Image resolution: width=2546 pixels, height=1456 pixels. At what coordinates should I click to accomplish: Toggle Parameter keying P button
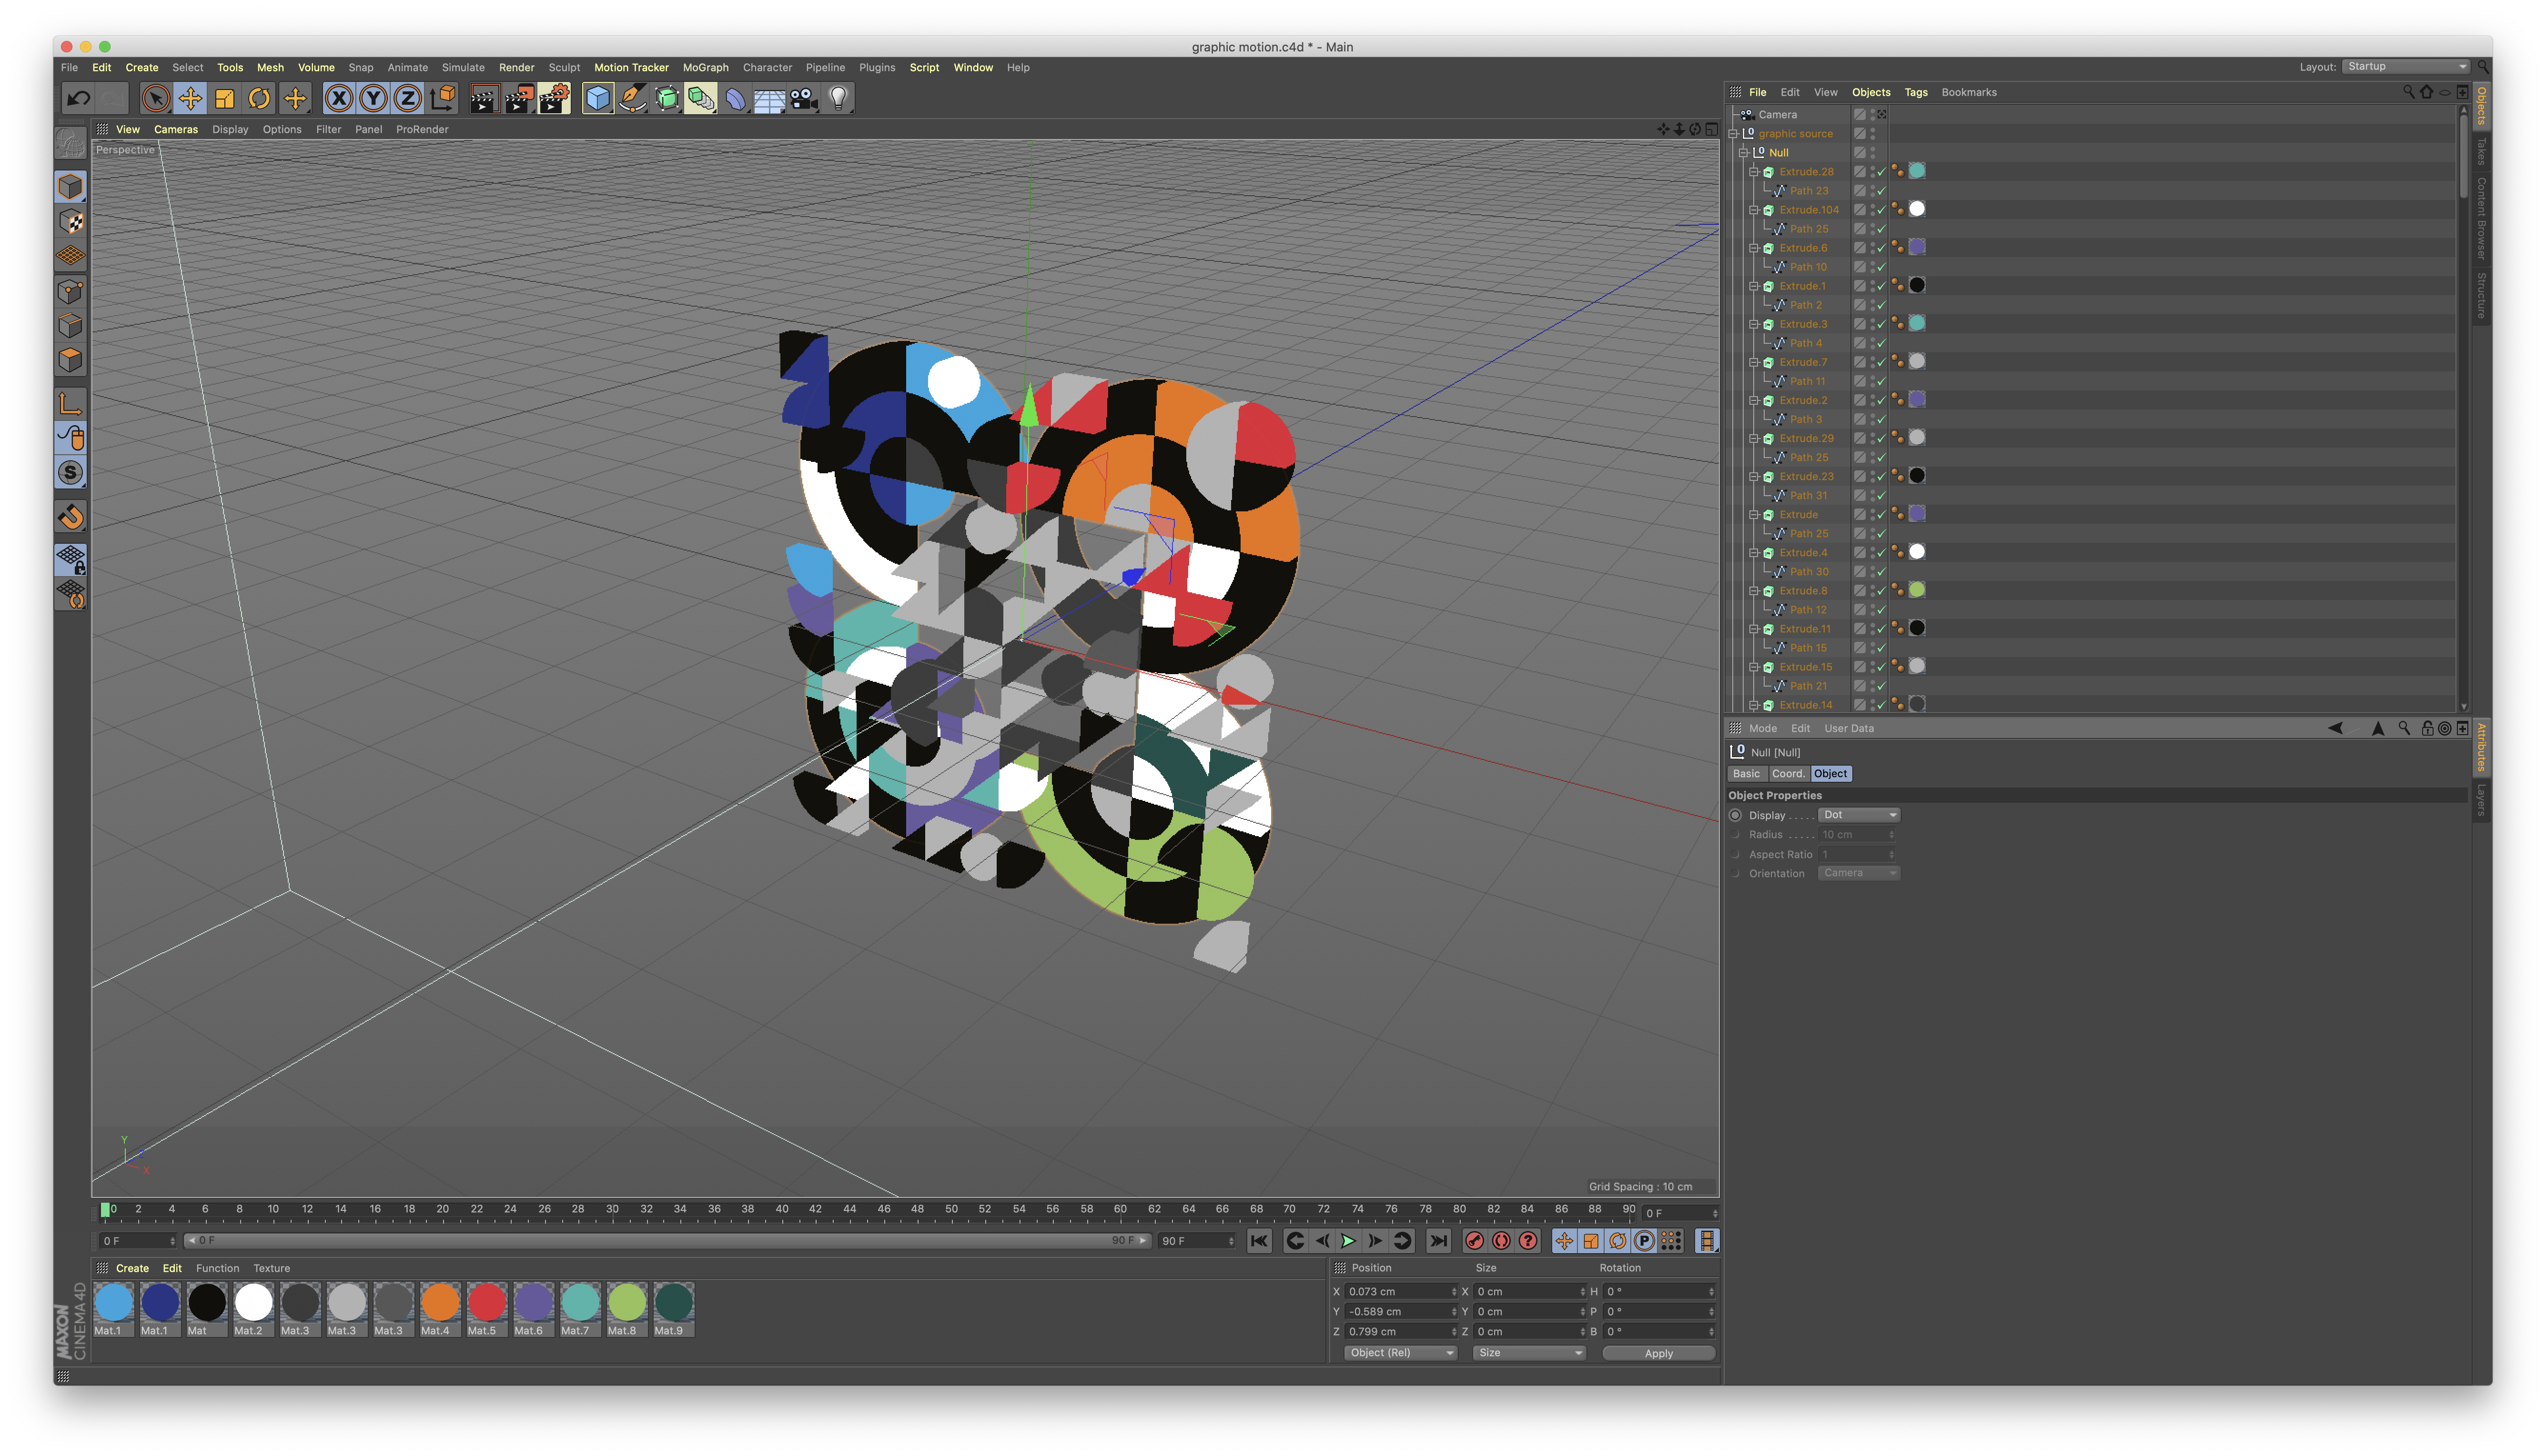pyautogui.click(x=1645, y=1241)
